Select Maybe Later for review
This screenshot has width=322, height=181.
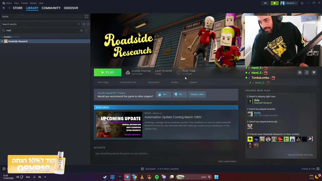[197, 94]
